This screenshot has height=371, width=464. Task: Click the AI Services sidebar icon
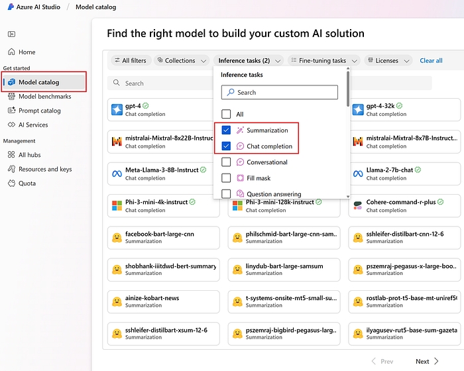pos(11,125)
